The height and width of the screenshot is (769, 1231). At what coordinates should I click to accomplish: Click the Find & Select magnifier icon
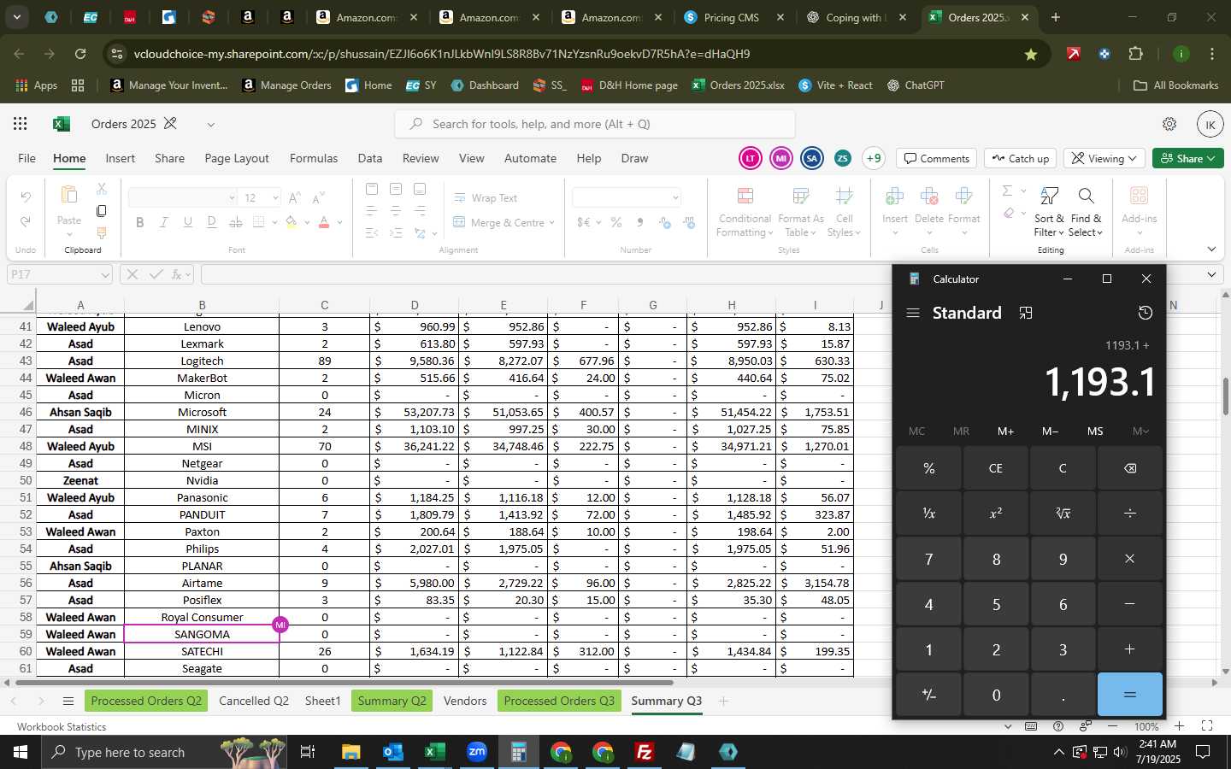coord(1086,197)
